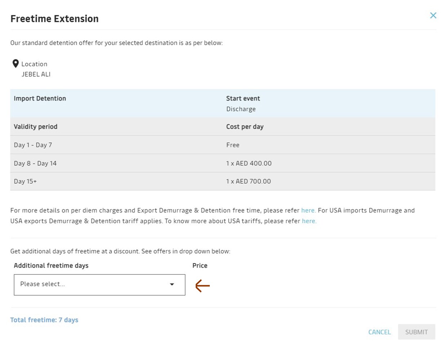Click the JEBEL ALI location name

tap(36, 74)
